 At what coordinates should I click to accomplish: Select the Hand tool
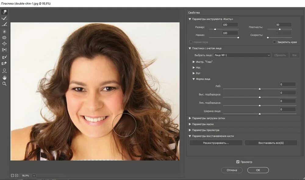(4, 78)
